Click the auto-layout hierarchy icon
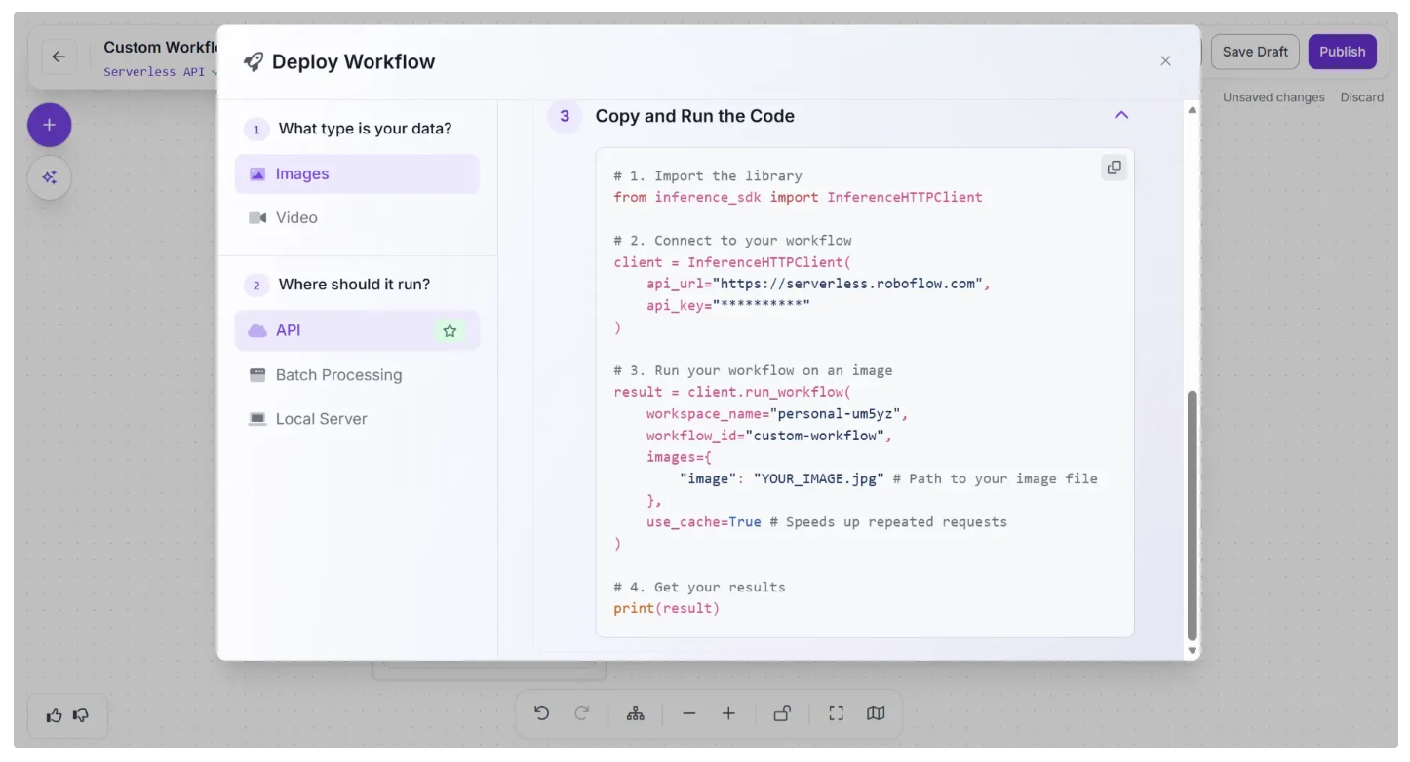1410x762 pixels. point(636,714)
